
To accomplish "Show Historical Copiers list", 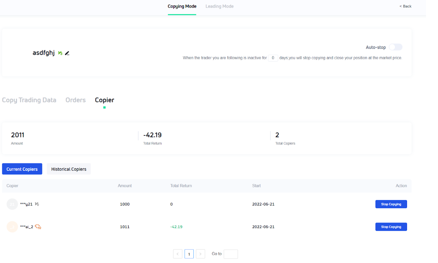I will coord(69,169).
